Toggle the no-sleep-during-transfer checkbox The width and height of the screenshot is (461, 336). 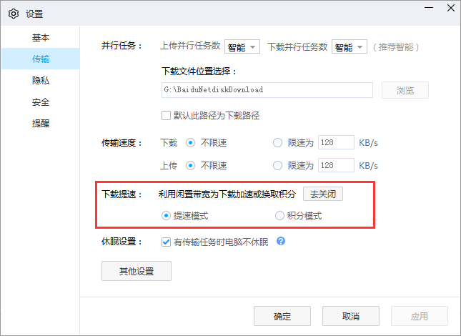167,242
